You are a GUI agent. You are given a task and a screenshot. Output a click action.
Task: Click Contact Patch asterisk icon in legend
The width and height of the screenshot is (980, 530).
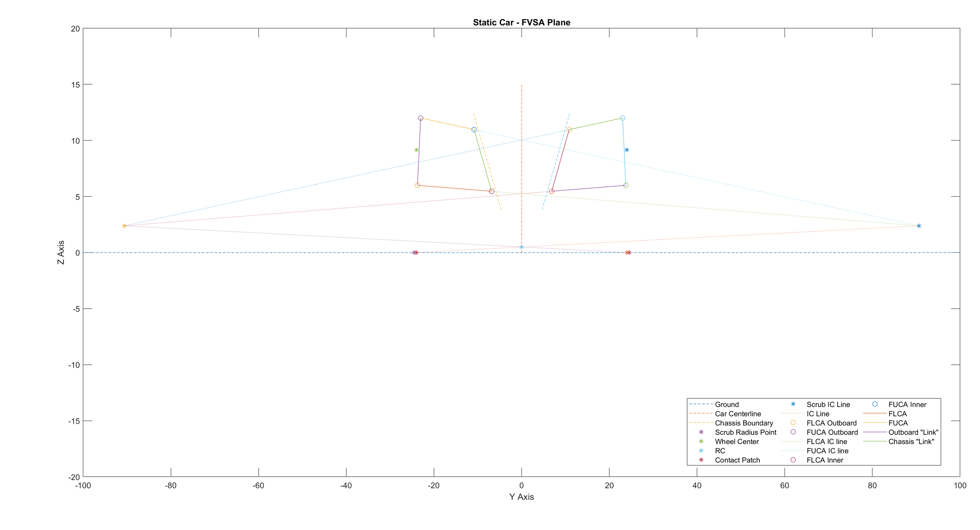pyautogui.click(x=701, y=460)
